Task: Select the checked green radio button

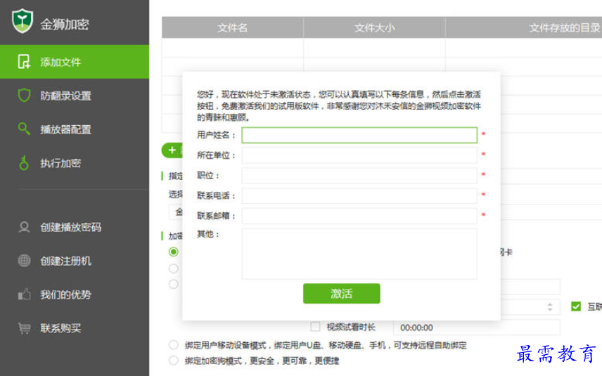Action: [174, 252]
